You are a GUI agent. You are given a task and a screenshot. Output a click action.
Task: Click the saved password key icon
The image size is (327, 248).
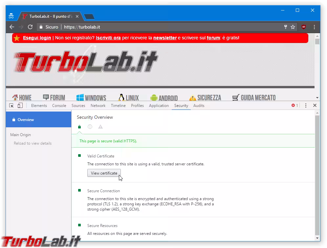click(286, 27)
